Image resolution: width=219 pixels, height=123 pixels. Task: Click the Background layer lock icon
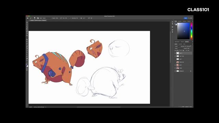(x=191, y=71)
